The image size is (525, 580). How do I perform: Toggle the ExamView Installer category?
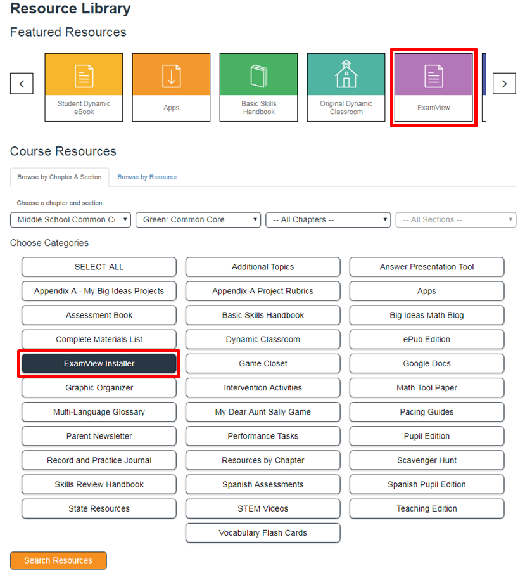(x=99, y=364)
